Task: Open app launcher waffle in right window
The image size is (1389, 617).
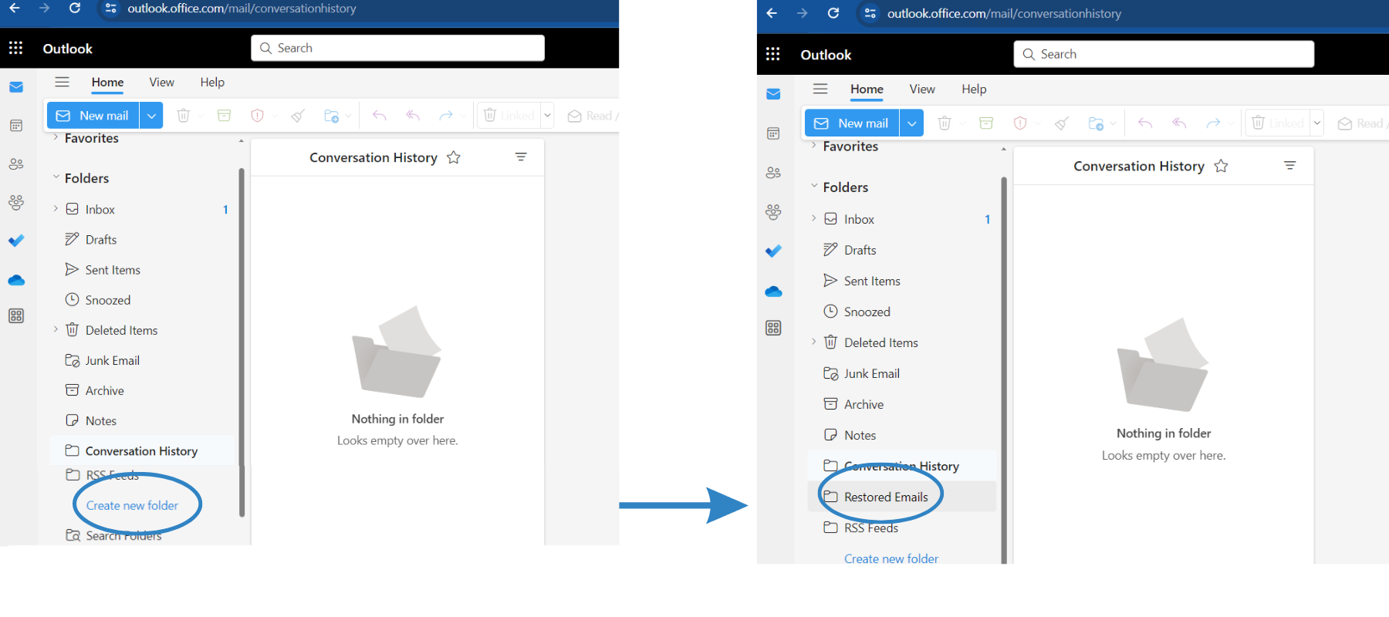Action: point(772,54)
